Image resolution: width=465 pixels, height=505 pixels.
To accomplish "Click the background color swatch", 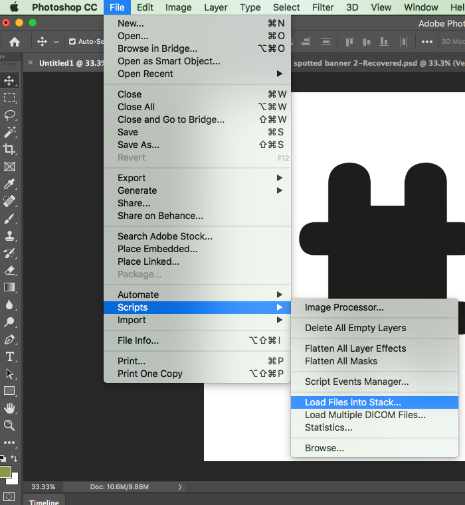I will (13, 480).
